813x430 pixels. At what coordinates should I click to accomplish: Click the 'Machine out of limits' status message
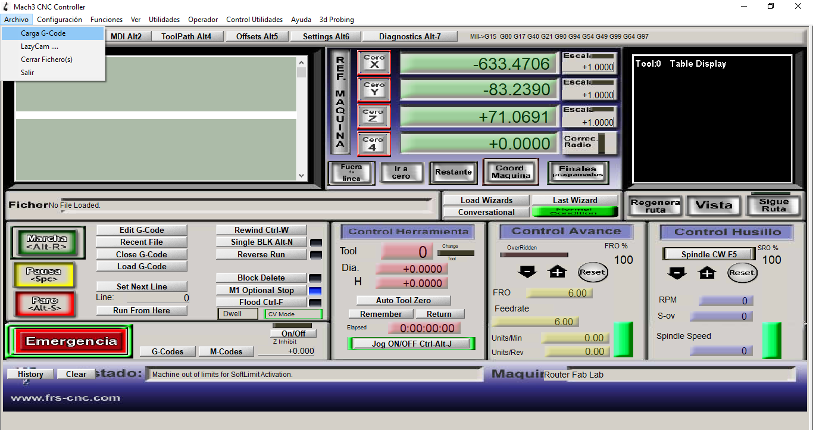pos(223,375)
